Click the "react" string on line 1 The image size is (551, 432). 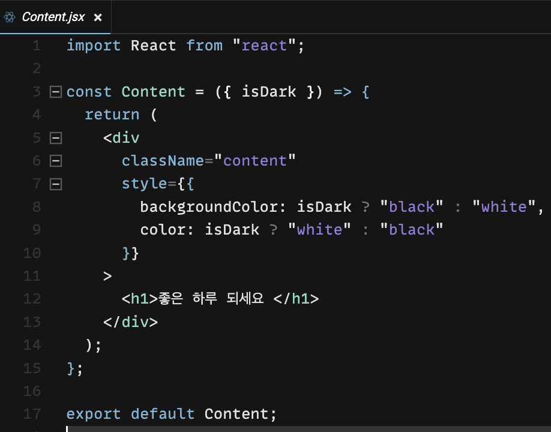(264, 46)
